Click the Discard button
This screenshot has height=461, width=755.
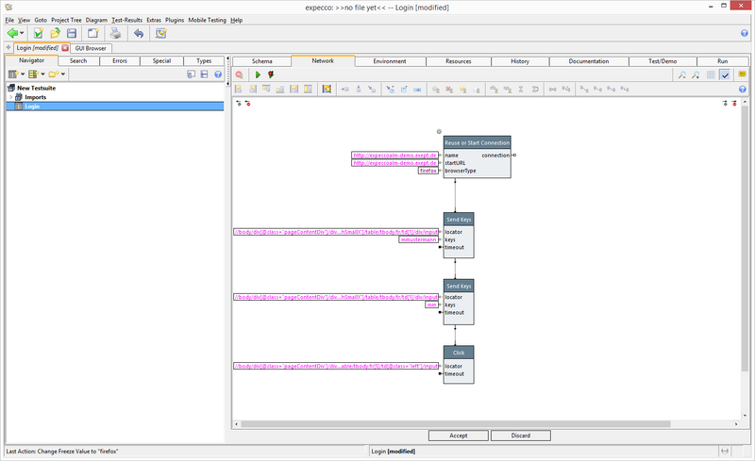tap(521, 436)
